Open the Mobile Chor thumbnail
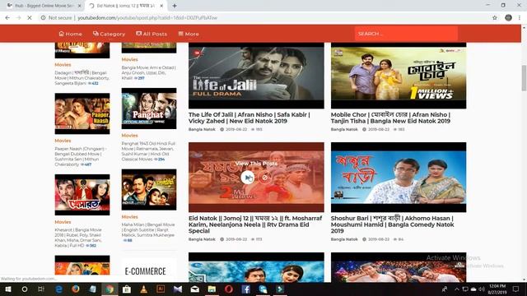The image size is (527, 296). (399, 76)
